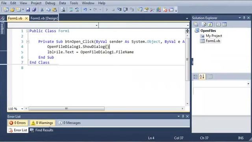The width and height of the screenshot is (252, 142).
Task: Click the Undo arrow icon
Action: (x=85, y=9)
